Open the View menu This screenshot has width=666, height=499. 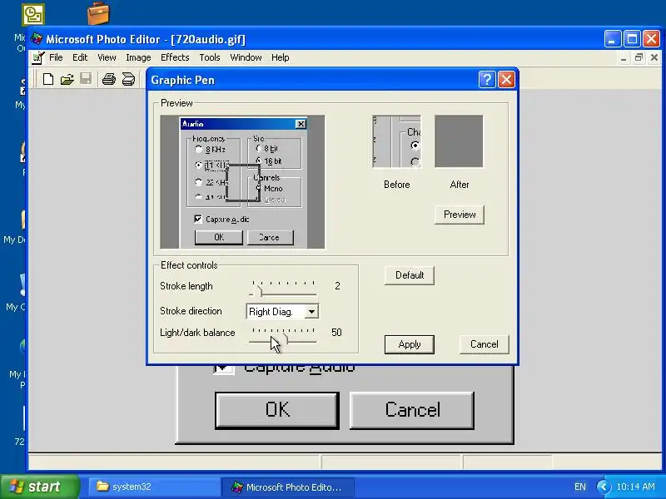107,57
